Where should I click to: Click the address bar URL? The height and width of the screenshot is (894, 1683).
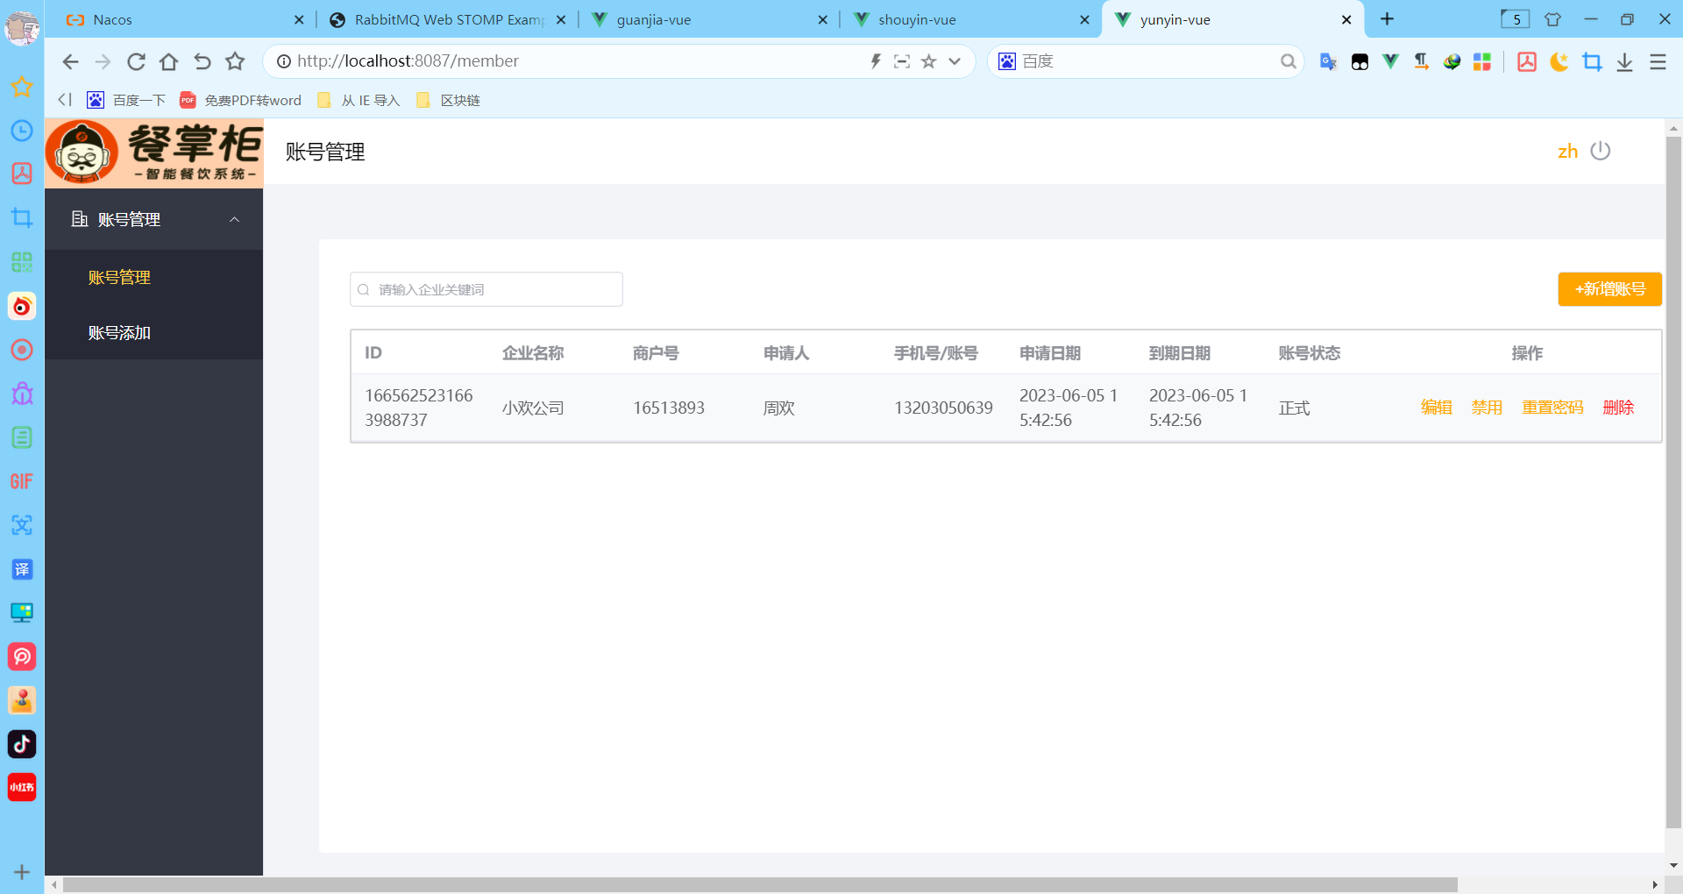(408, 61)
